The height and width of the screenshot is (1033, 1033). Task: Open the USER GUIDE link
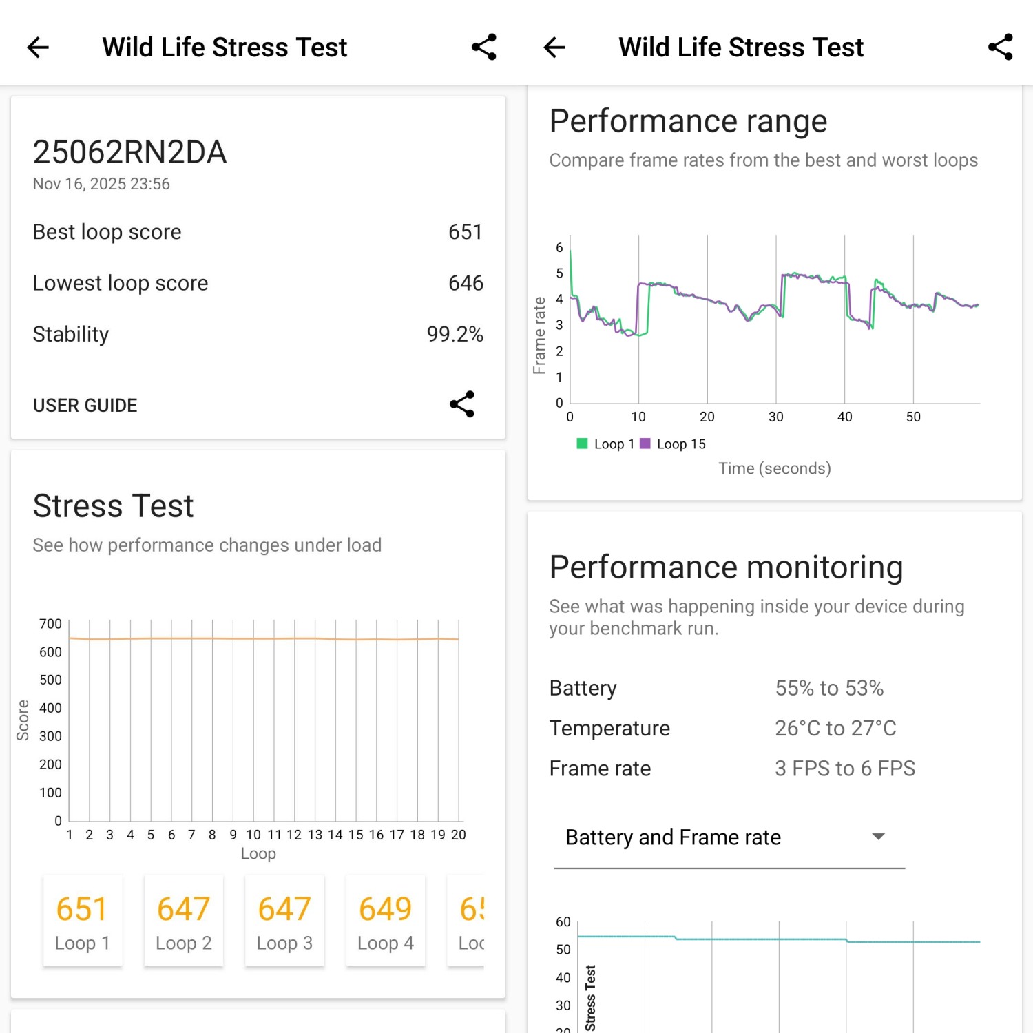pyautogui.click(x=85, y=406)
